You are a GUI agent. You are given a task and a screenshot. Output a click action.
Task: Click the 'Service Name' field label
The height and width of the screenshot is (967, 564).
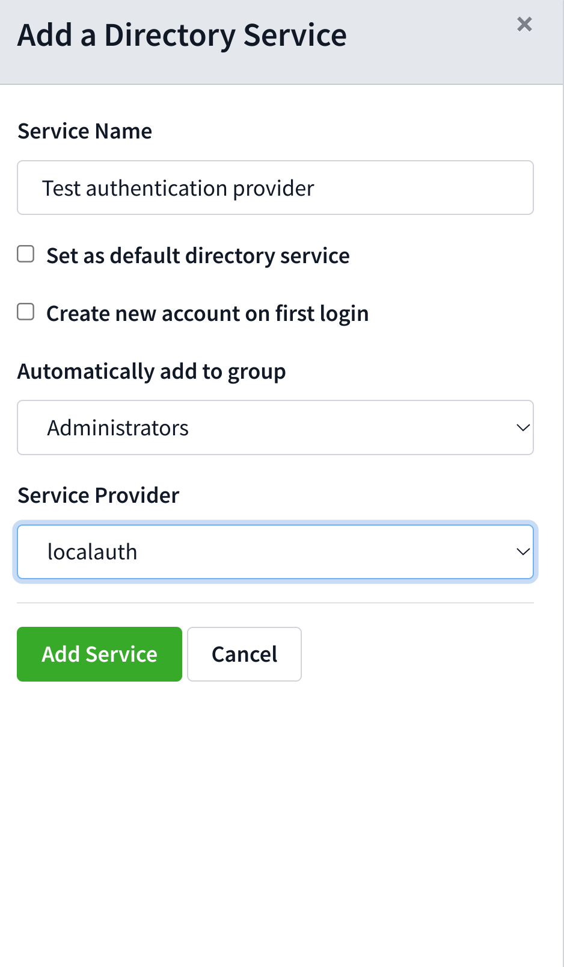coord(85,131)
